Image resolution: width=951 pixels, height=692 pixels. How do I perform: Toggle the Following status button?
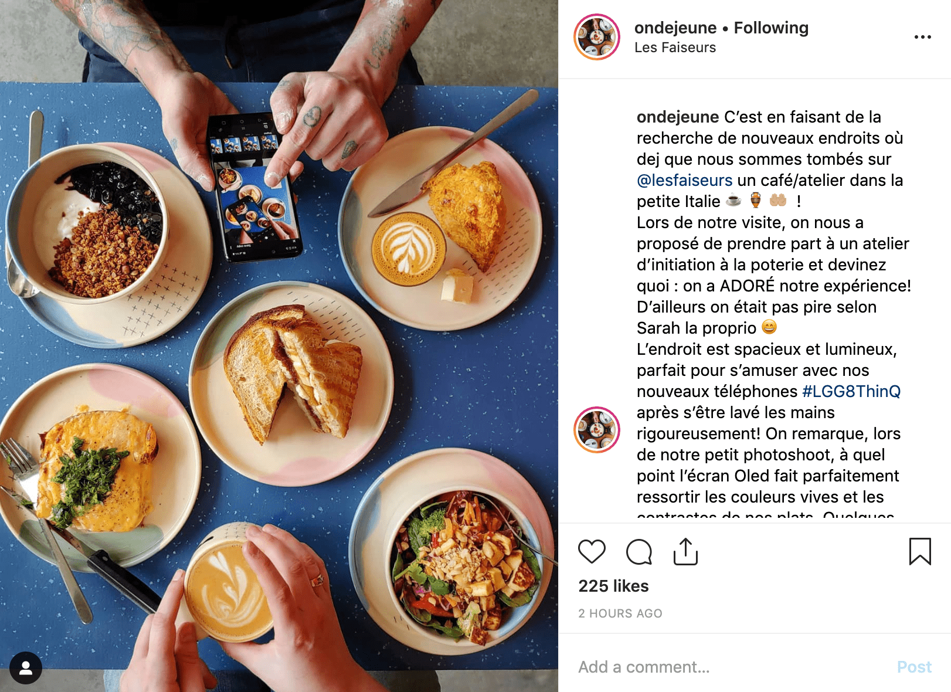(771, 28)
